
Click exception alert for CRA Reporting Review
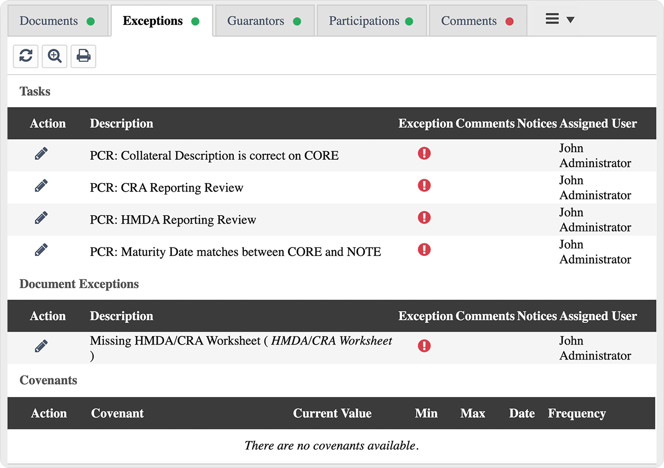(x=424, y=186)
